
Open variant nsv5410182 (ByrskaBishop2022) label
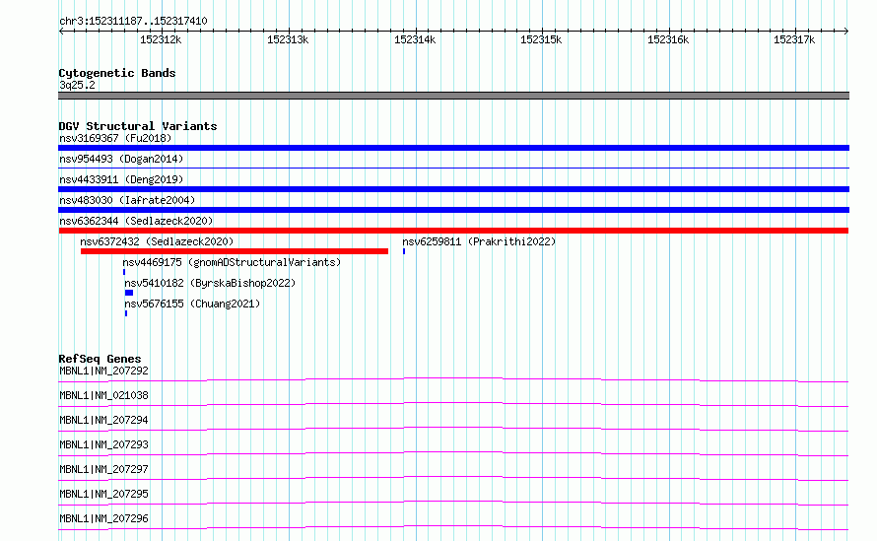(x=210, y=283)
